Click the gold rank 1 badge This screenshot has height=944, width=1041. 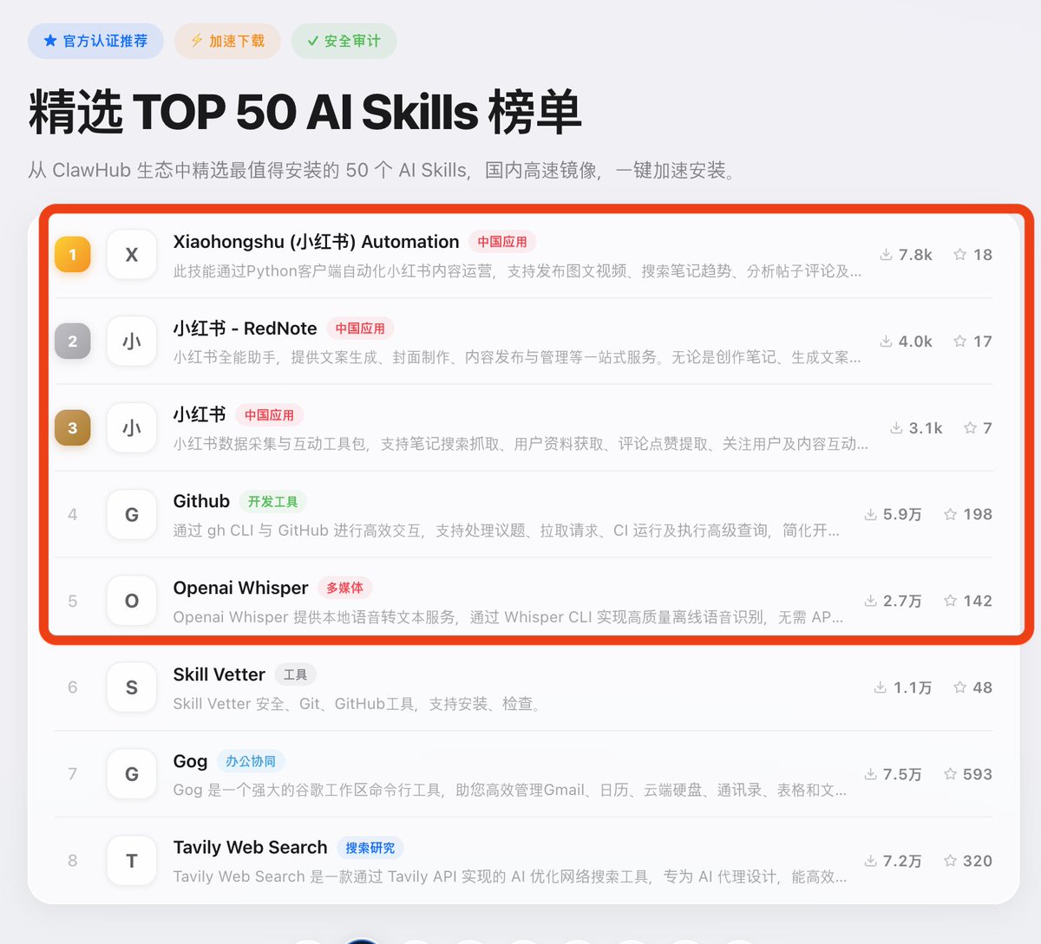coord(73,255)
